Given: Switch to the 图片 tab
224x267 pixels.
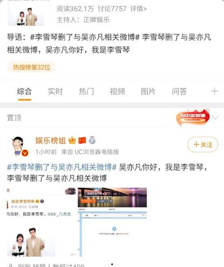Looking at the screenshot, I should point(148,92).
